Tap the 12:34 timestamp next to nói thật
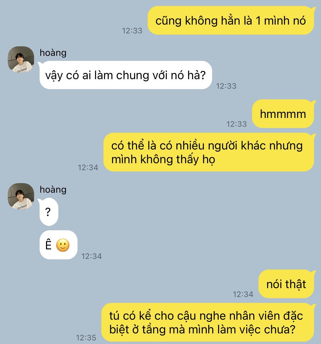 (243, 294)
